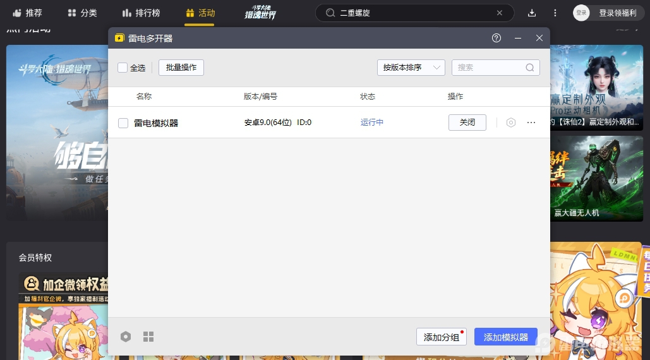The image size is (650, 360).
Task: Go to the 分类 tab
Action: (82, 13)
